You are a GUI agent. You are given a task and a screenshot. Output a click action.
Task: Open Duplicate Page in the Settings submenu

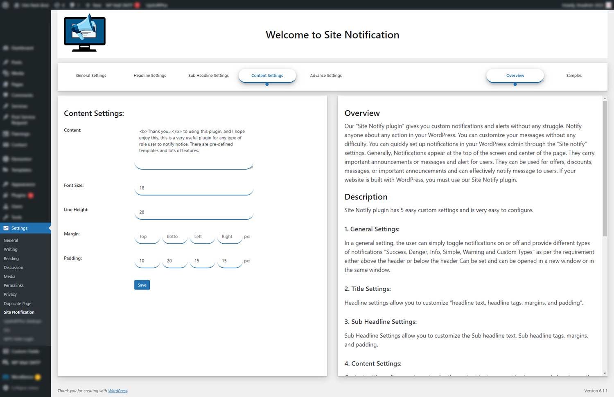click(18, 303)
